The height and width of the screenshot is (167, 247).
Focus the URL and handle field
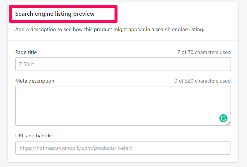[123, 148]
